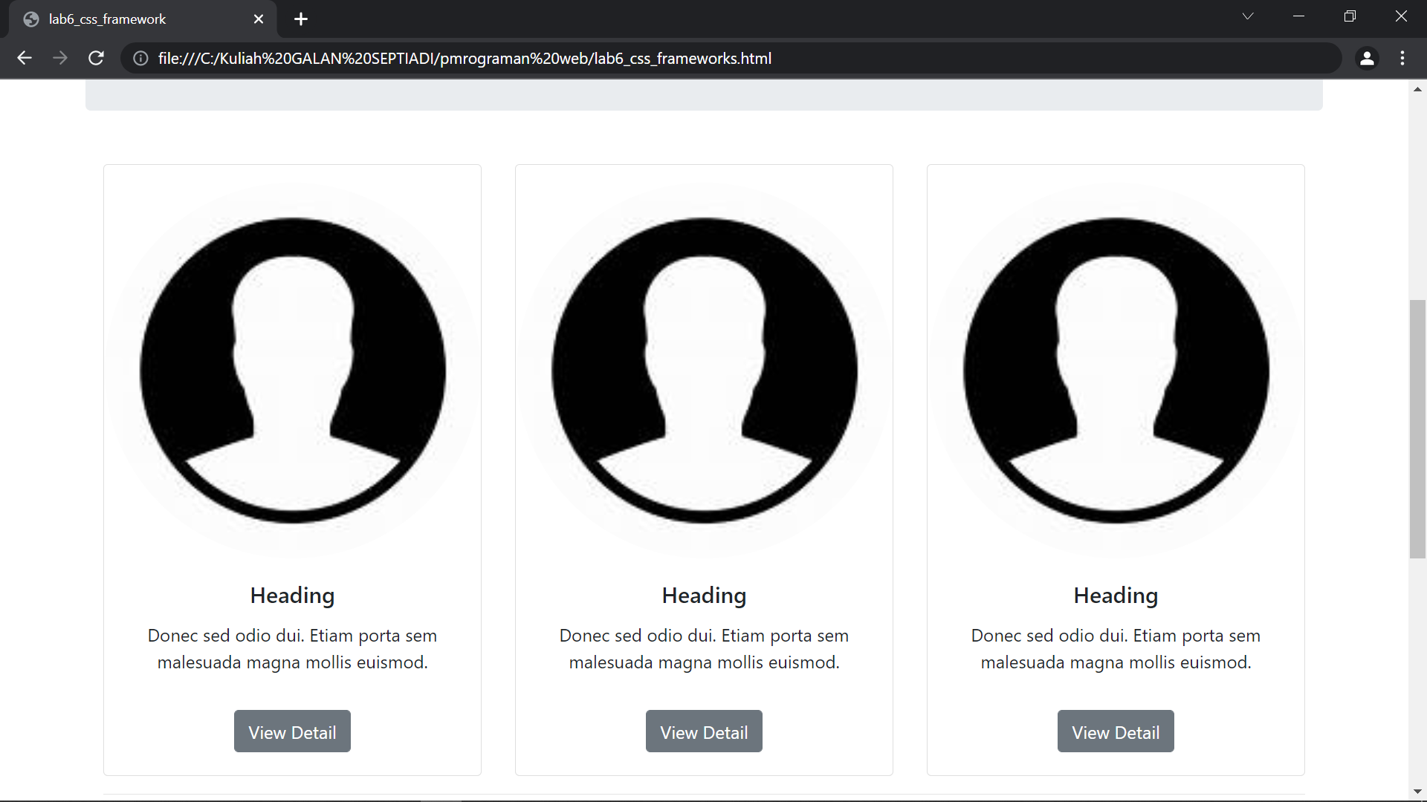The width and height of the screenshot is (1427, 802).
Task: Click the browser back navigation arrow
Action: point(25,58)
